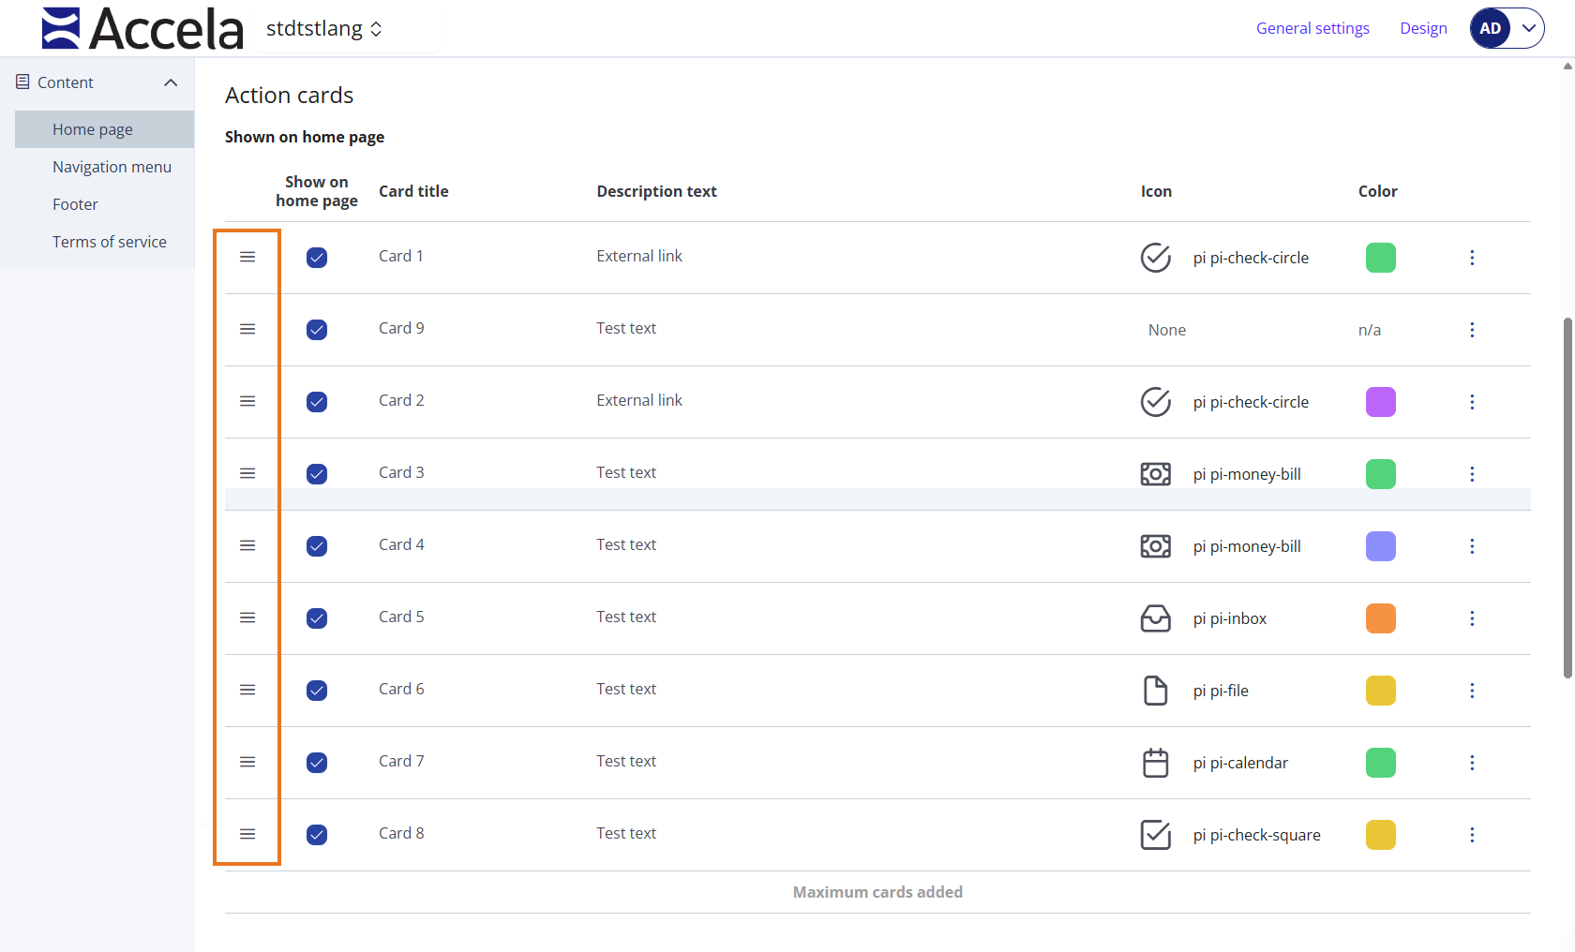Click the purple color swatch for Card 2

[1380, 402]
